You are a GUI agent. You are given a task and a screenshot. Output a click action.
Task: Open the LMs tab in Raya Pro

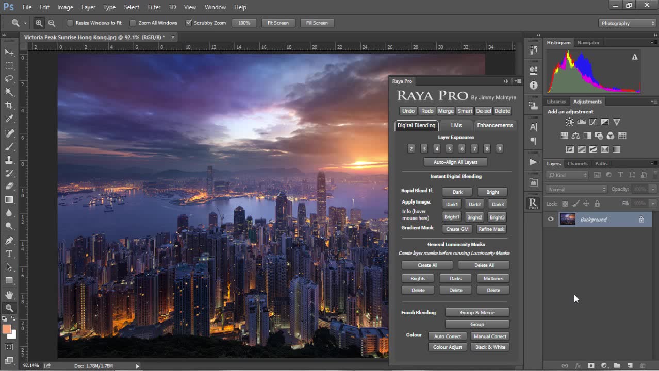[456, 125]
